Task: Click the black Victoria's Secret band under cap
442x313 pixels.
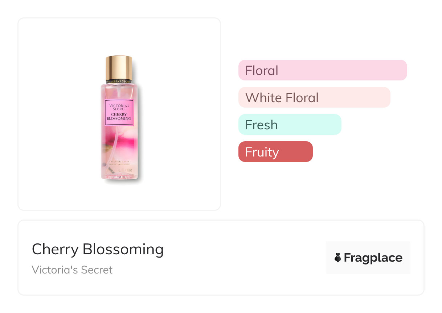Action: 119,82
